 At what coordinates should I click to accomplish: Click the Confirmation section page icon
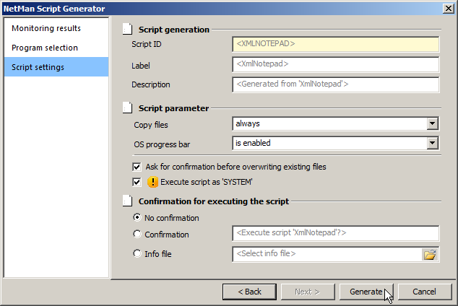[x=128, y=201]
